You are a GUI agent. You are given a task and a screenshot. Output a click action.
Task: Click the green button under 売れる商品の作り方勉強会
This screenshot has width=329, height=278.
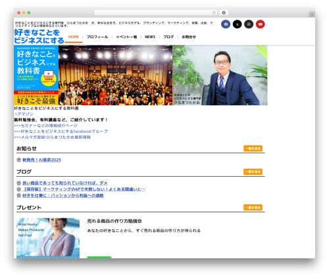[x=99, y=257]
